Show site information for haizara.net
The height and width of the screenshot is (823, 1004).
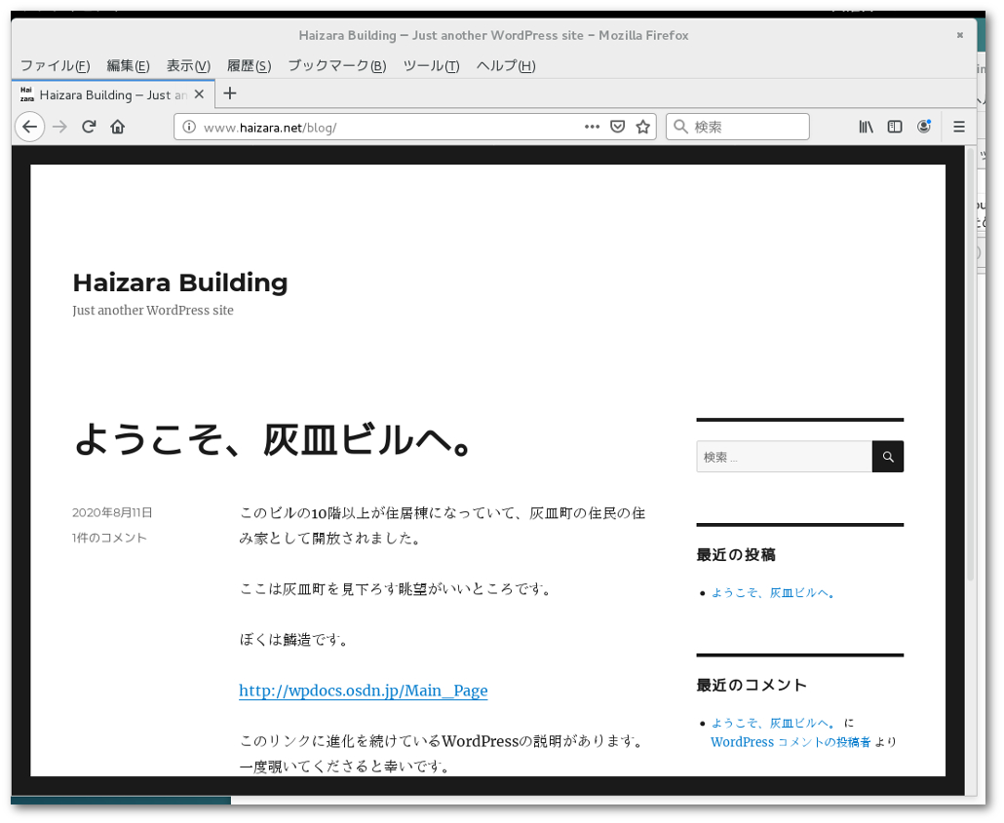(189, 127)
